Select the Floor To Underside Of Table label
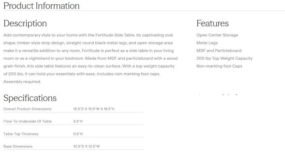Image resolution: width=285 pixels, height=153 pixels. point(27,121)
